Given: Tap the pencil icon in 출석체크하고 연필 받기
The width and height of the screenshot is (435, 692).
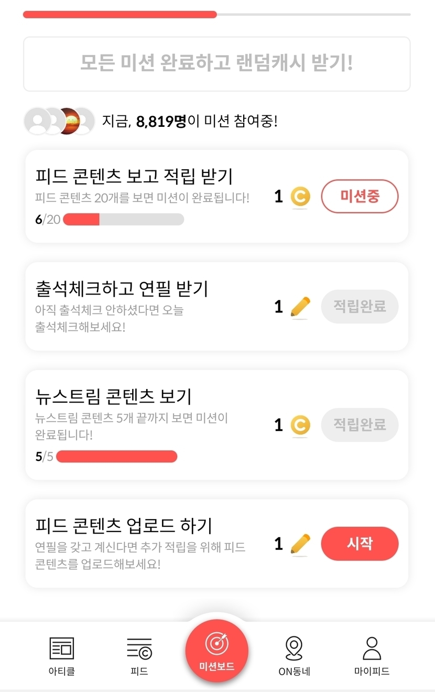Looking at the screenshot, I should 300,307.
